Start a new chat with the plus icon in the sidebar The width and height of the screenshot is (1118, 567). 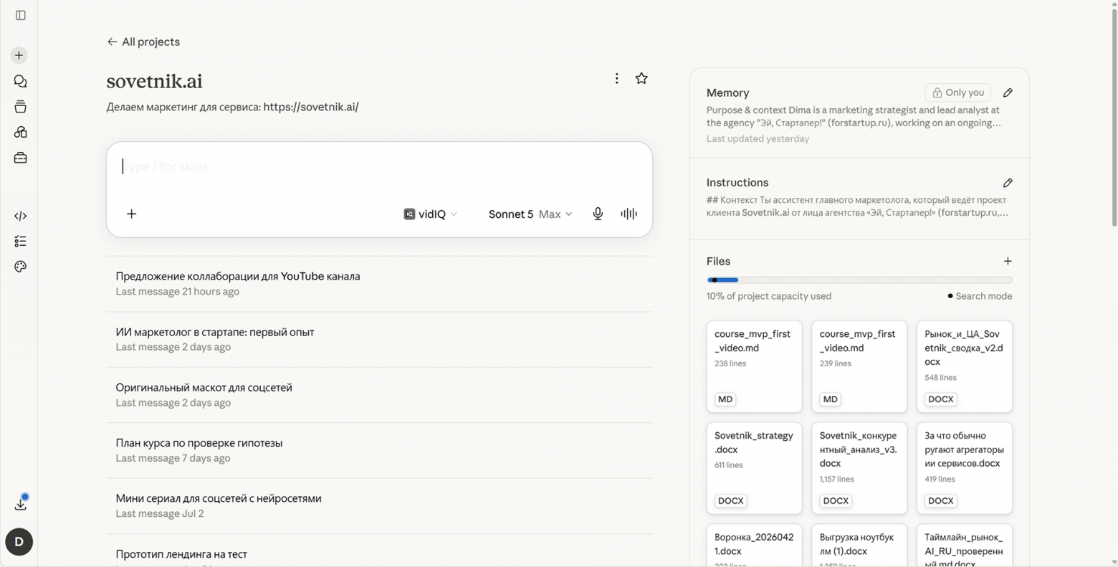(x=19, y=55)
